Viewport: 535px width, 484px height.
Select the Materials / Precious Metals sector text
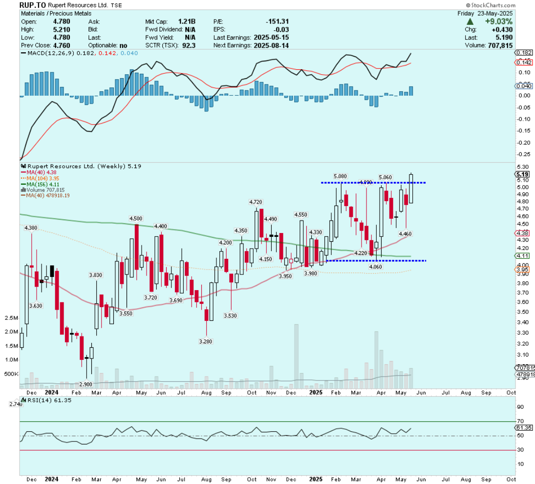tap(56, 13)
